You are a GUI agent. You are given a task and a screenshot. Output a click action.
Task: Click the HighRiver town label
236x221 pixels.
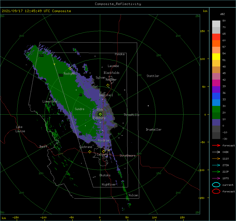pos(109,184)
